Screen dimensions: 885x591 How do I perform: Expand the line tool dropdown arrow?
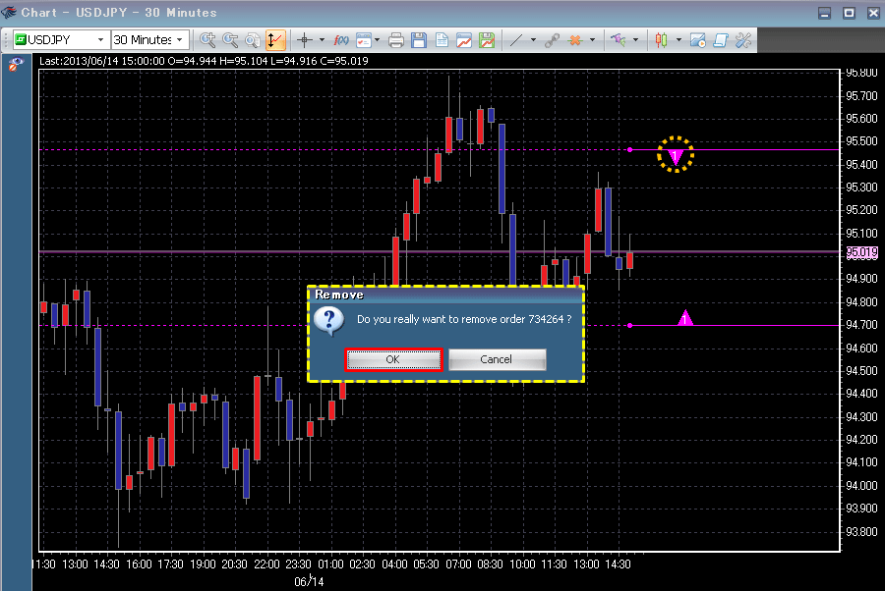coord(533,40)
